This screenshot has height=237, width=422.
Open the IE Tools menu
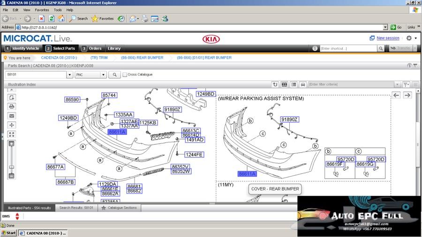[x=58, y=10]
